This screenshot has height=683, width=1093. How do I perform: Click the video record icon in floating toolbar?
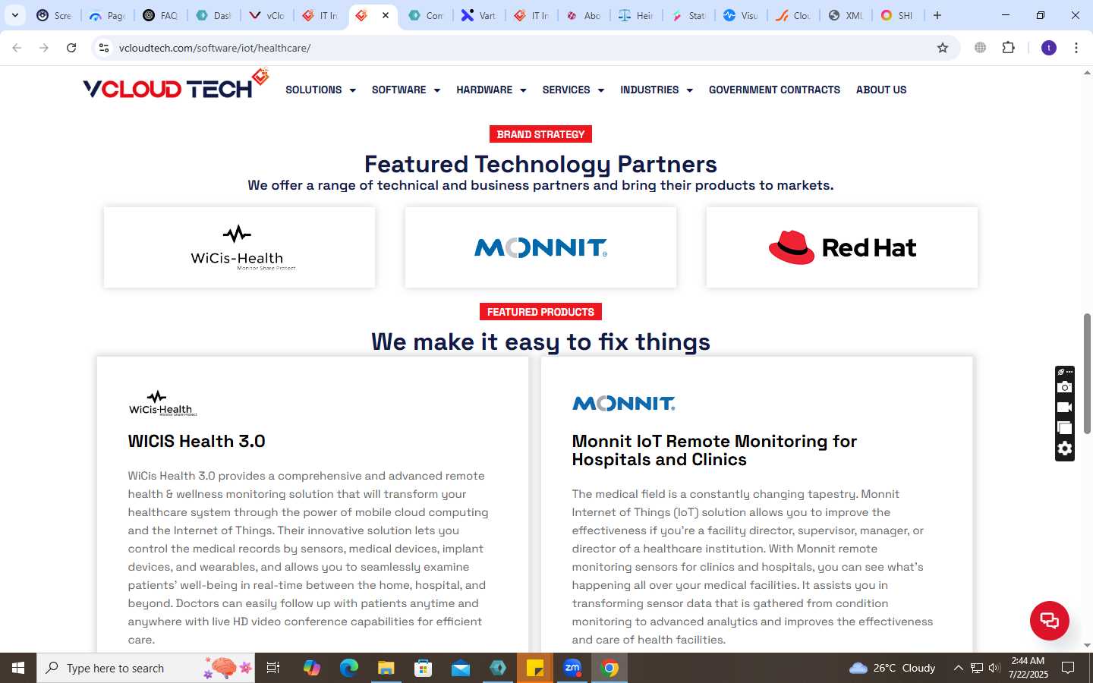pyautogui.click(x=1065, y=408)
